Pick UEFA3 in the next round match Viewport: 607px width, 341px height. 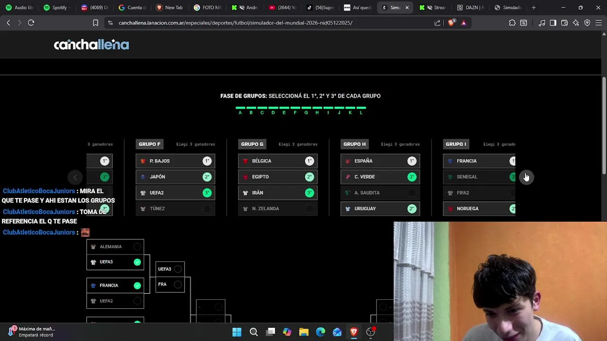(170, 269)
